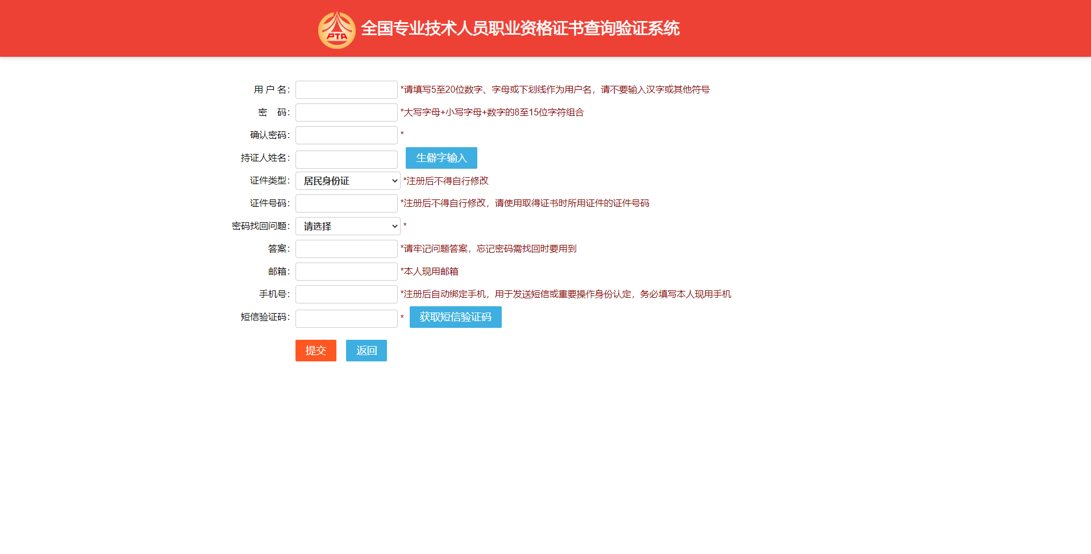The image size is (1091, 554).
Task: Click the 用户名 input field
Action: click(x=346, y=90)
